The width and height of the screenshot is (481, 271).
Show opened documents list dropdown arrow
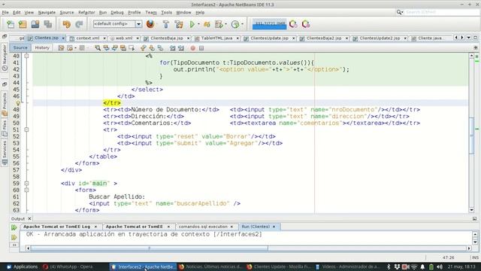(469, 38)
